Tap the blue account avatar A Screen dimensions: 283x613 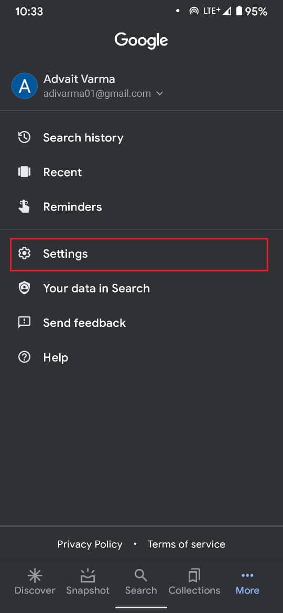[25, 86]
